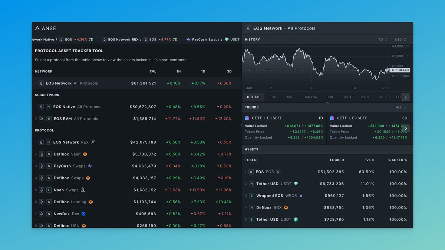Click the NewDex blue logo icon

pos(83,214)
